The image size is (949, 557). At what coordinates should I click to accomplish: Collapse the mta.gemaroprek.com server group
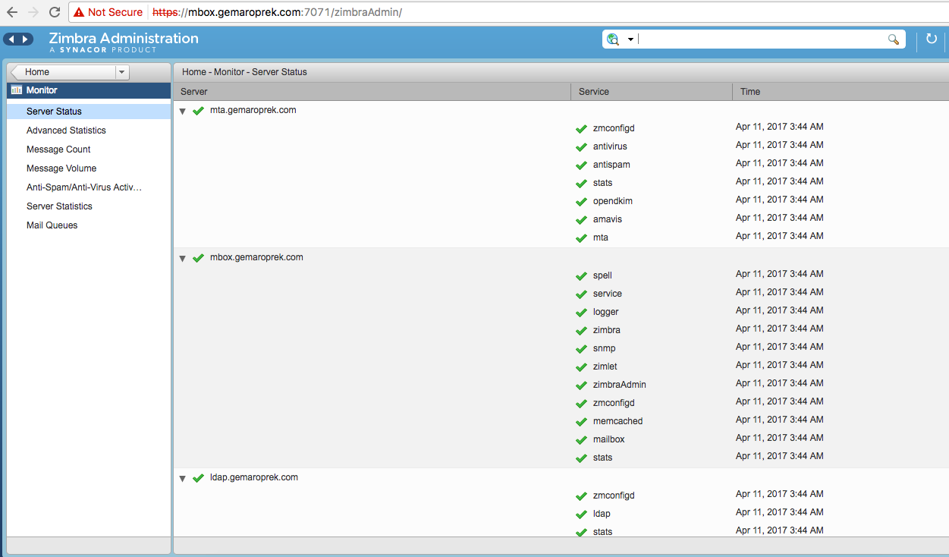[182, 112]
